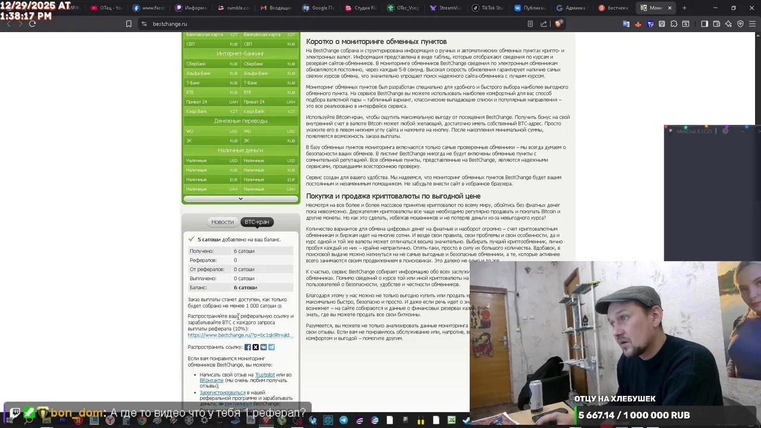Select the BTC-кран tab
Image resolution: width=761 pixels, height=428 pixels.
[257, 222]
